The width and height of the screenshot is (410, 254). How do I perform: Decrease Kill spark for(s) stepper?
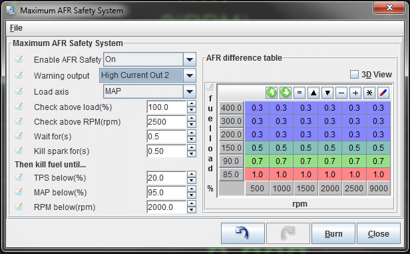tap(192, 154)
